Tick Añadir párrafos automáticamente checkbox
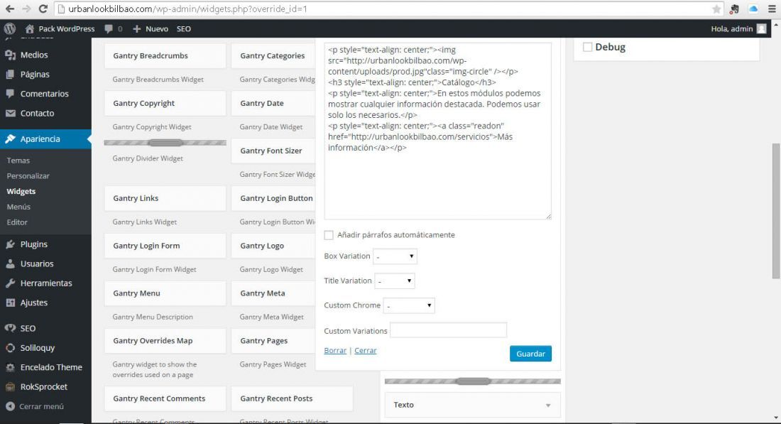Viewport: 781px width, 424px height. coord(329,234)
